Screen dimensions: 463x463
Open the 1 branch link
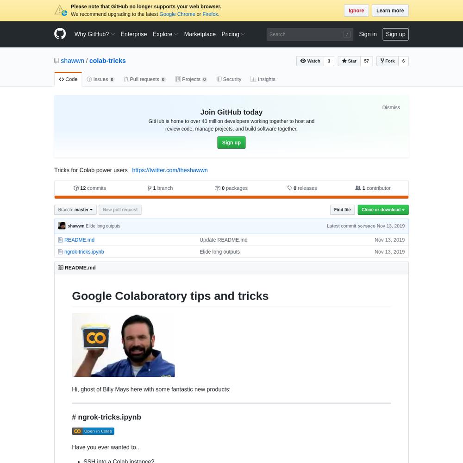pos(160,188)
